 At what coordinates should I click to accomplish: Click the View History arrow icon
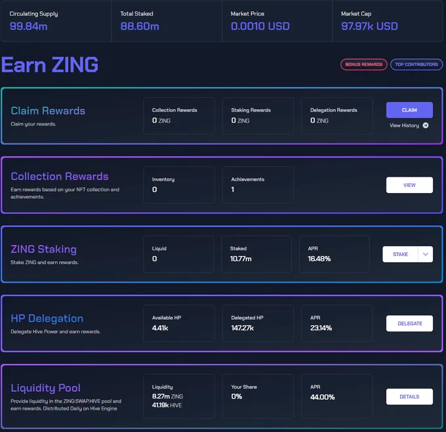click(426, 125)
